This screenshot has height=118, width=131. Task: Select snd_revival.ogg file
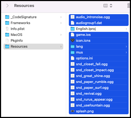(x=99, y=93)
